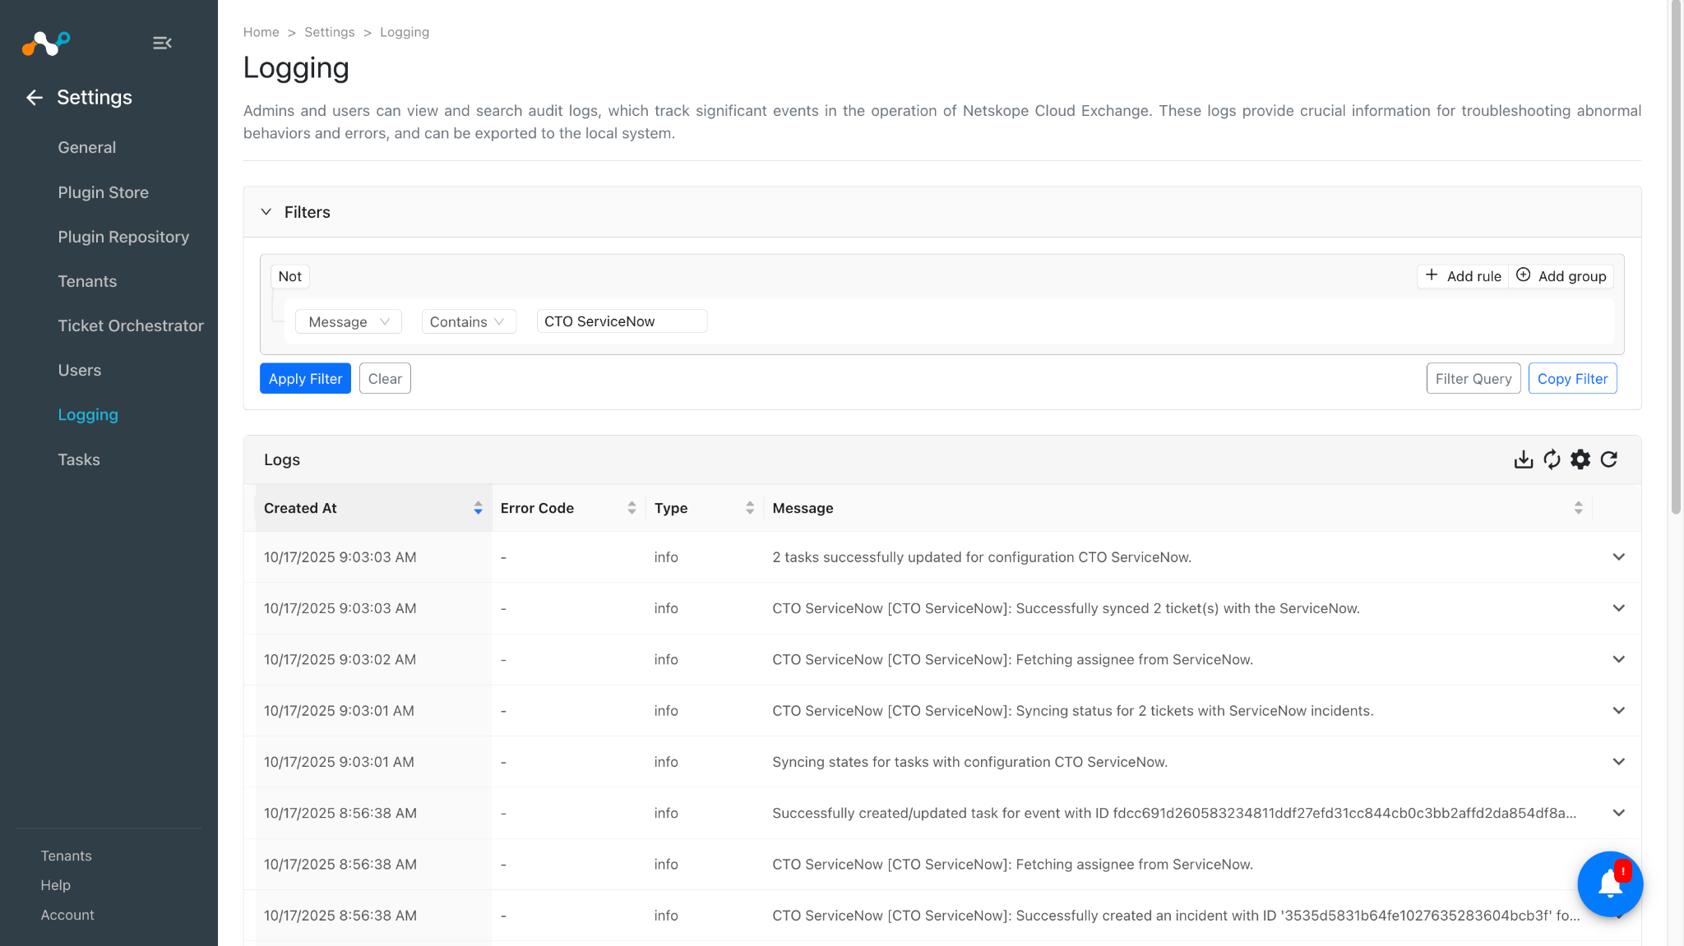
Task: Select the 10/17/2025 9:03:02 AM timestamp
Action: click(340, 659)
